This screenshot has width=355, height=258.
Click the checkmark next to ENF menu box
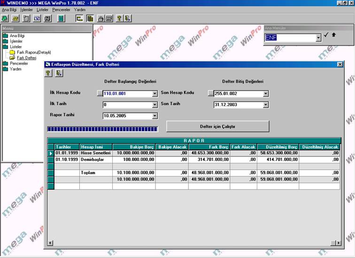pos(326,35)
